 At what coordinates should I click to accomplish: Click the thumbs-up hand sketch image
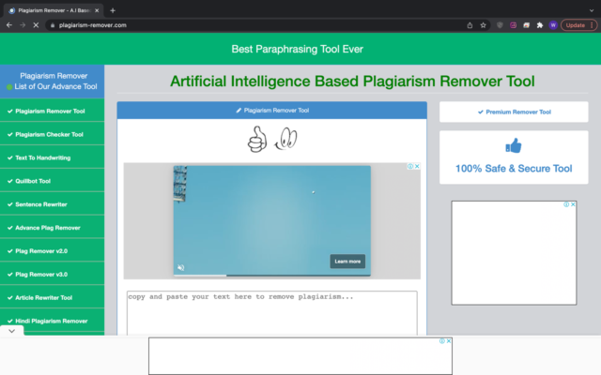pos(256,140)
